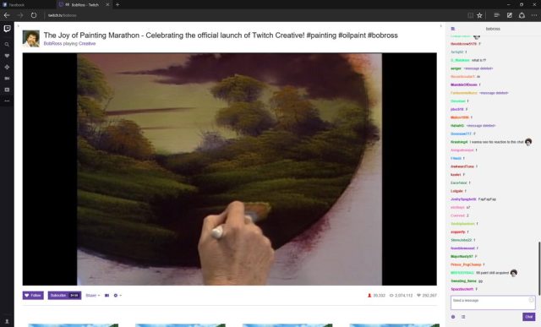Open chat settings gear below message box
Viewport: 541px width, 327px height.
tap(453, 317)
